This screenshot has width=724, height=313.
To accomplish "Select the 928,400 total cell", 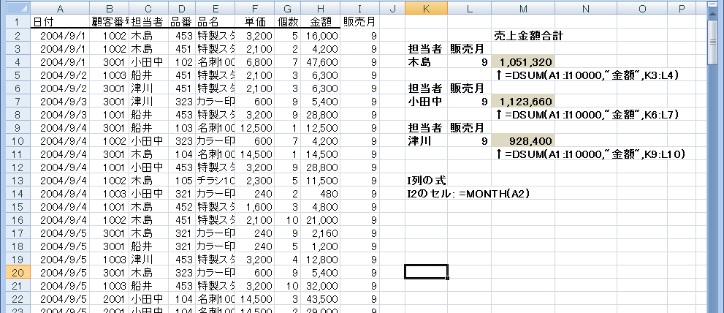I will click(x=522, y=140).
